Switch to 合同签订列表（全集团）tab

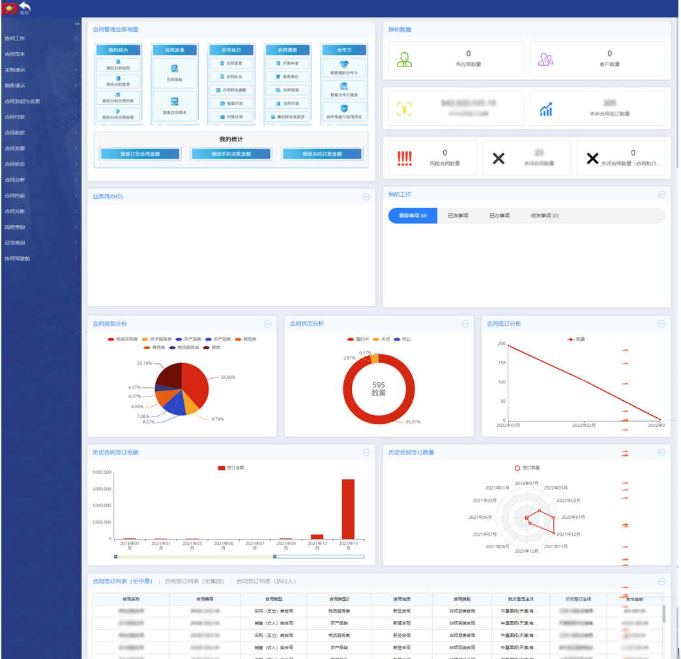(x=194, y=581)
